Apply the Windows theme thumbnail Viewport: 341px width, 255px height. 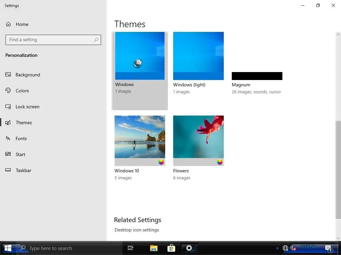click(140, 56)
